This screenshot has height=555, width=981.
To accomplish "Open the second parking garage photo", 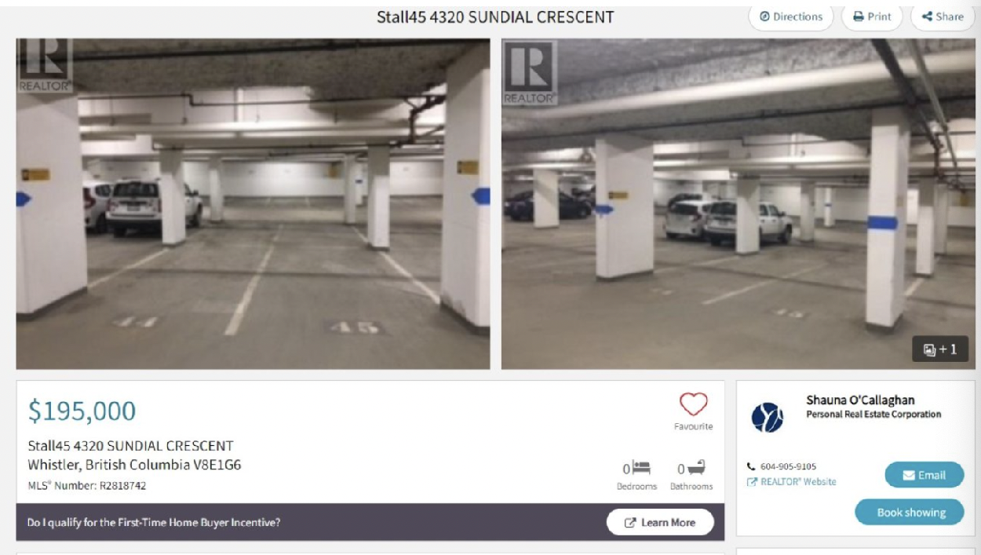I will 738,204.
